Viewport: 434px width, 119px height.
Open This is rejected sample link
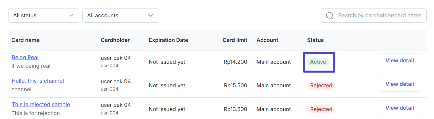(41, 105)
